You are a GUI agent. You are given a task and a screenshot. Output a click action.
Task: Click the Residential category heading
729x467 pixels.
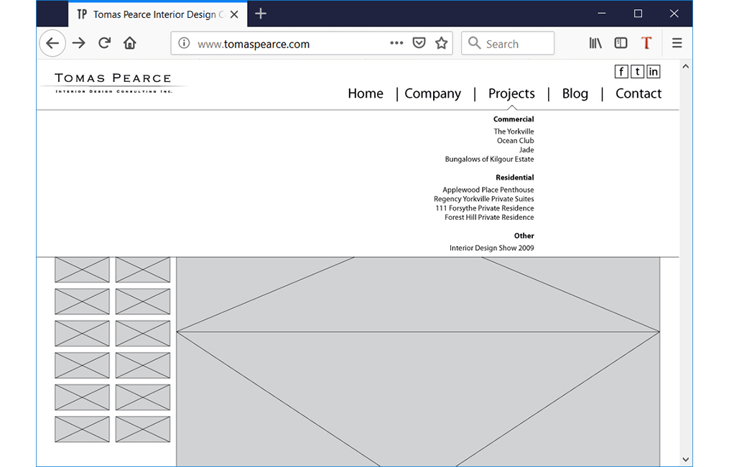pos(515,177)
